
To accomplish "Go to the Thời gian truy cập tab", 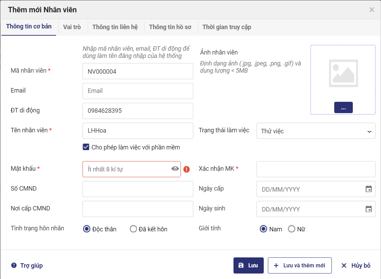I will coord(227,27).
